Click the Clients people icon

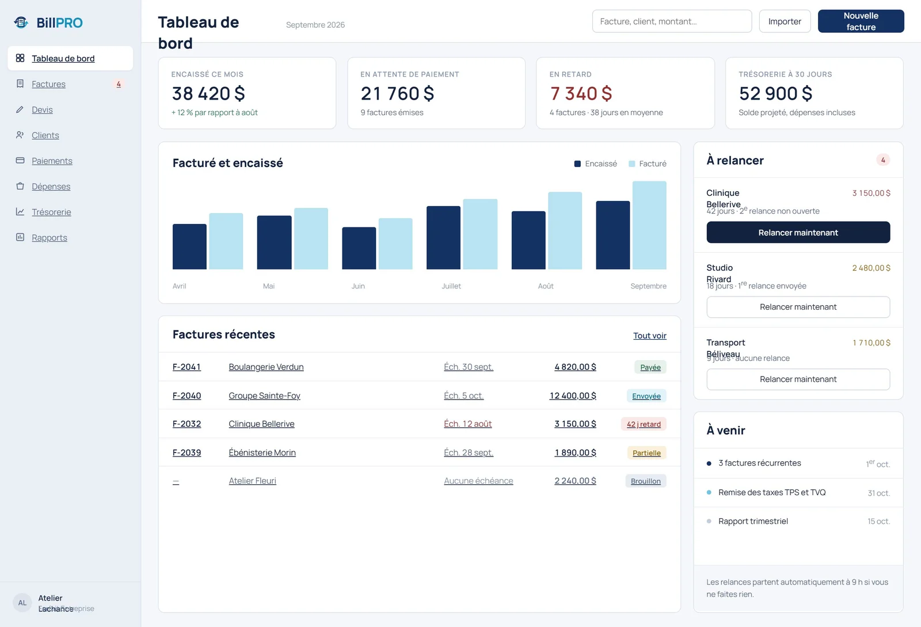[x=20, y=135]
